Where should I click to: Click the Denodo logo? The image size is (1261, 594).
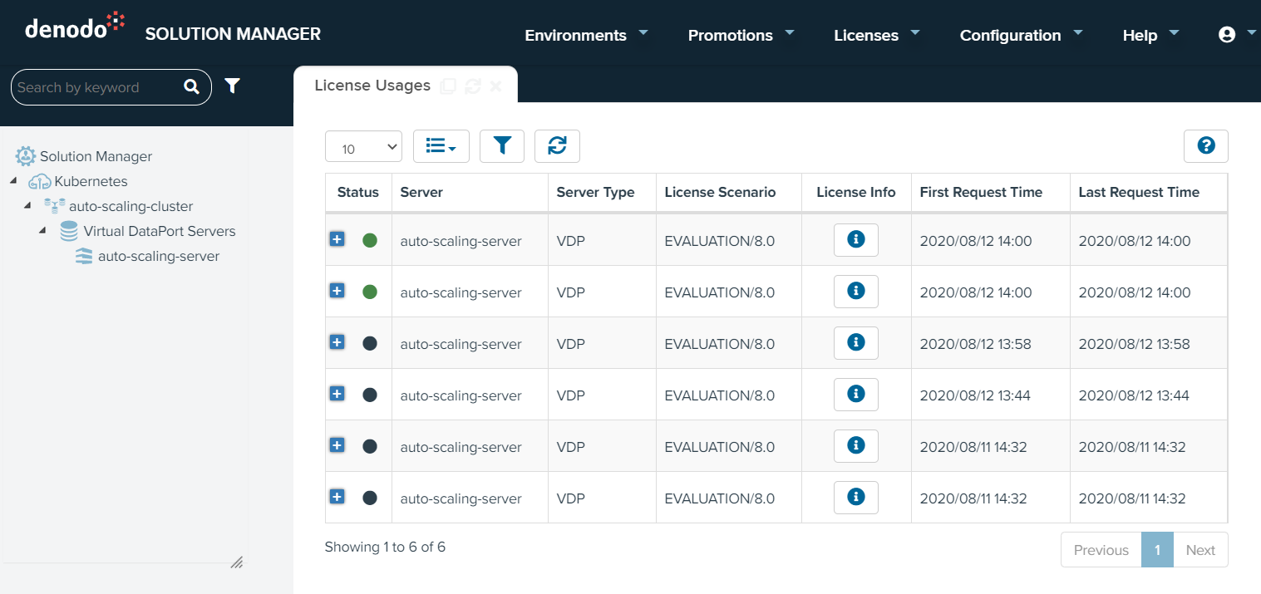click(75, 26)
